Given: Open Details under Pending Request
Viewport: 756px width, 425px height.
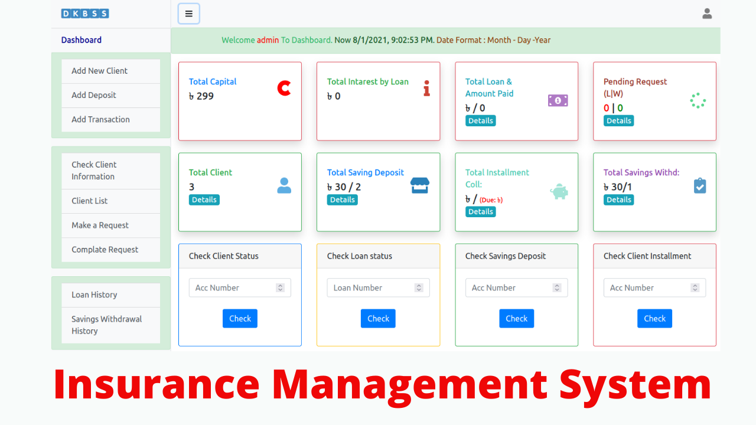Looking at the screenshot, I should click(618, 120).
